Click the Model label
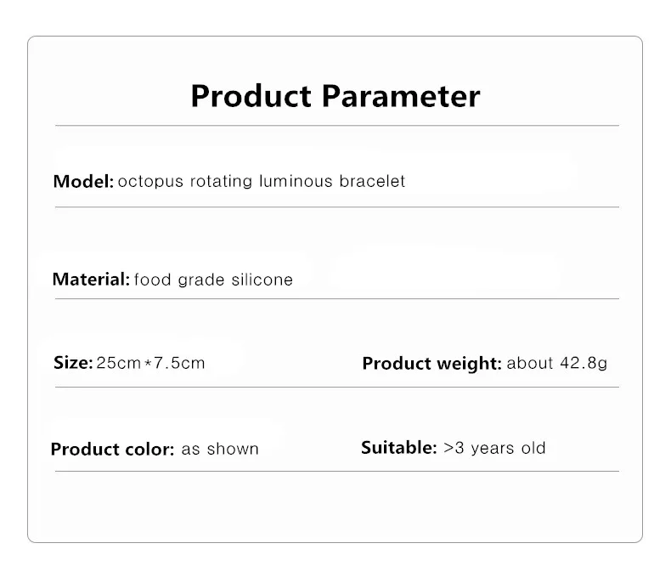 [x=82, y=181]
